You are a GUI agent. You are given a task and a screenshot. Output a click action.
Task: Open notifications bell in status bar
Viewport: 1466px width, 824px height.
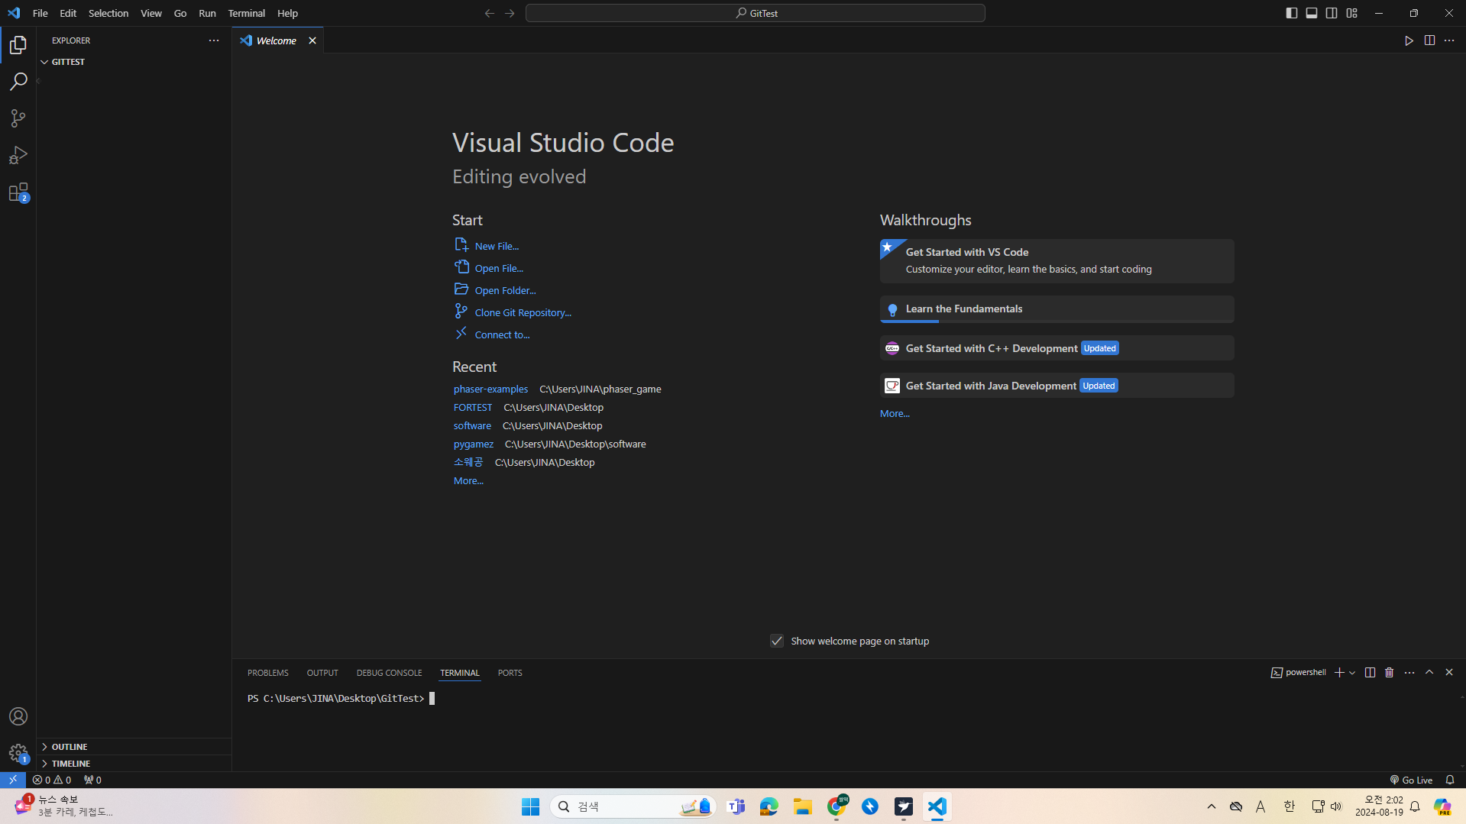[1450, 780]
